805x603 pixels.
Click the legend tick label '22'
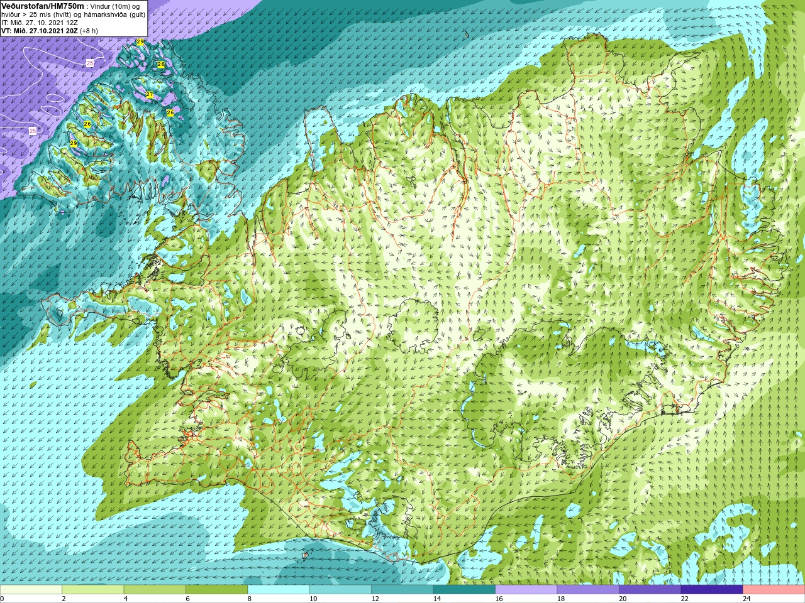685,599
